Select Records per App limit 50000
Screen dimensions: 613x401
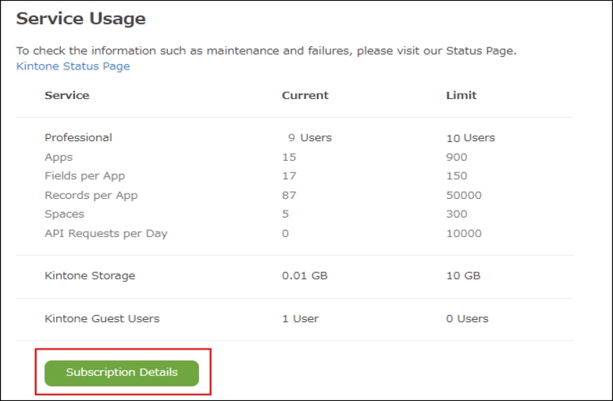464,195
